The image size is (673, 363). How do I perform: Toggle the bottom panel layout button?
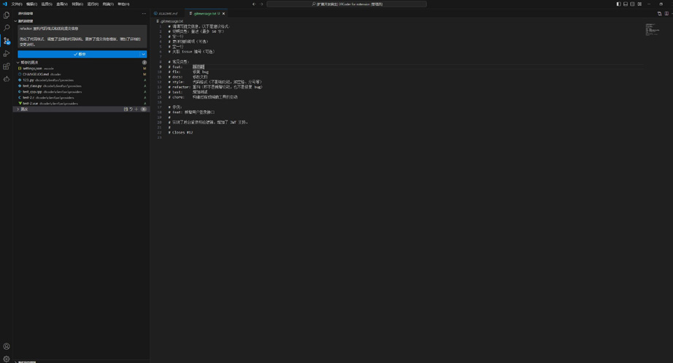[x=626, y=4]
